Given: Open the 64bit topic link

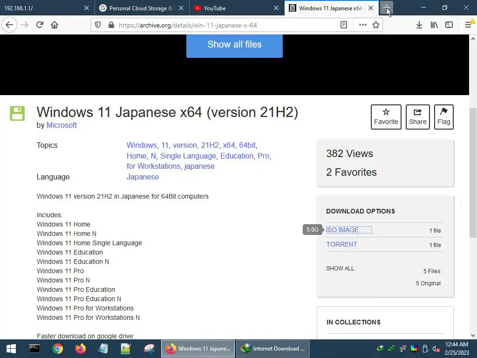Looking at the screenshot, I should point(247,145).
